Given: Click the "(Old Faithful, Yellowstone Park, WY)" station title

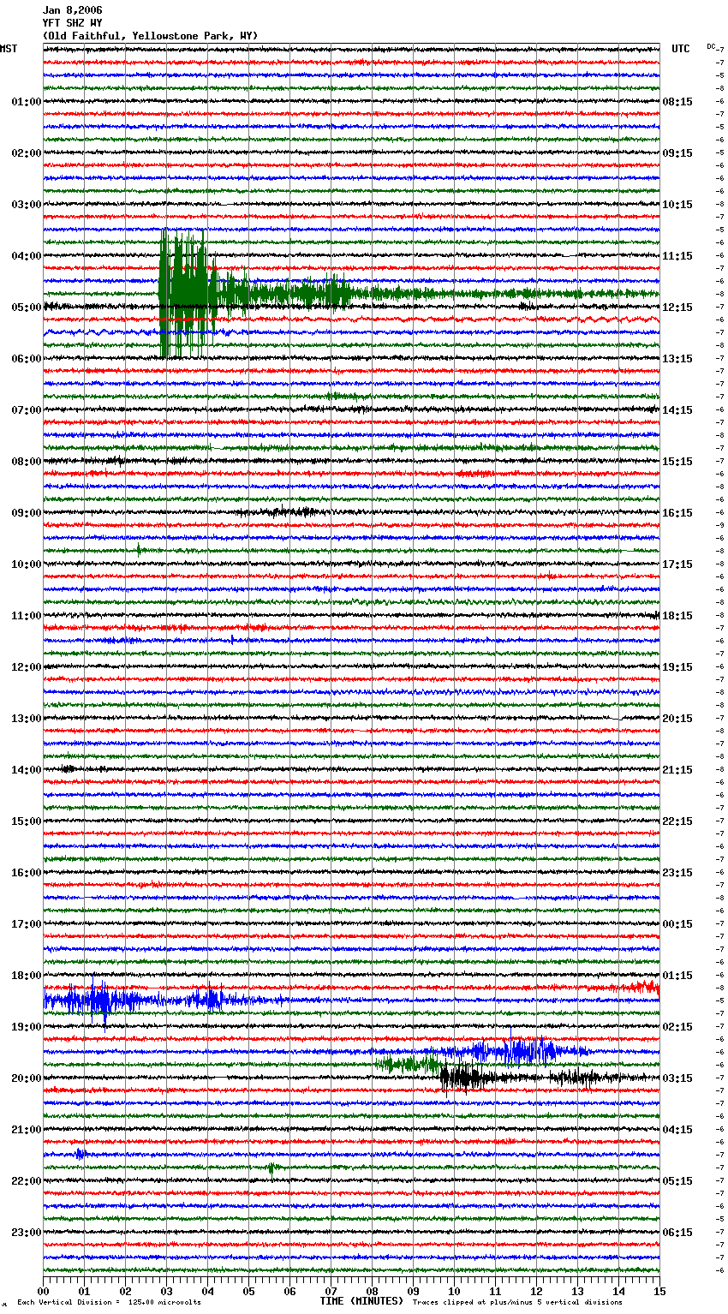Looking at the screenshot, I should click(150, 36).
